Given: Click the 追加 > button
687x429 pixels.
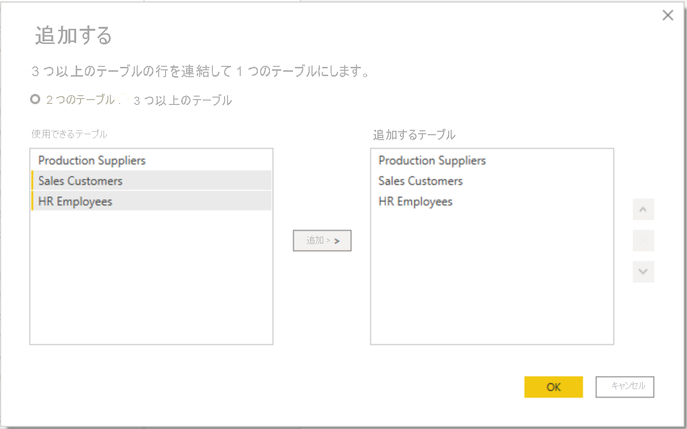Looking at the screenshot, I should click(x=322, y=241).
